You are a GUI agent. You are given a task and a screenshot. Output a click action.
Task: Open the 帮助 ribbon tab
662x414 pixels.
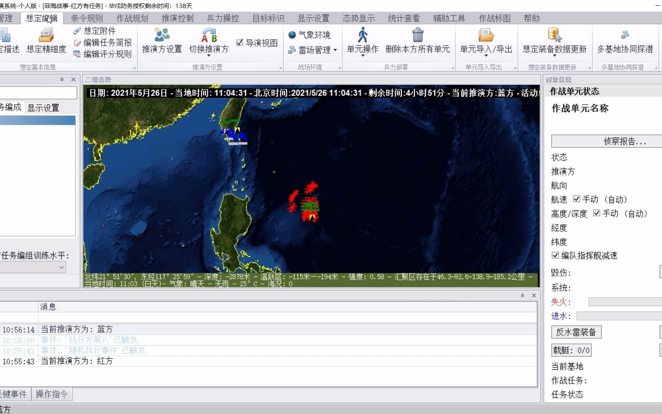(x=532, y=18)
